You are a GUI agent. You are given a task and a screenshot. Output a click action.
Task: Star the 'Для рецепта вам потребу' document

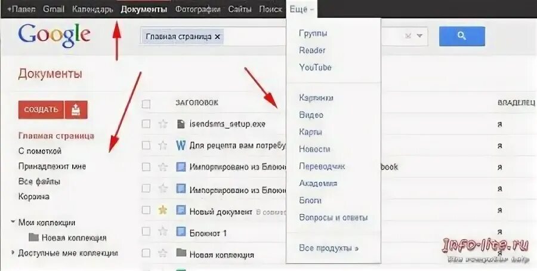[x=163, y=145]
